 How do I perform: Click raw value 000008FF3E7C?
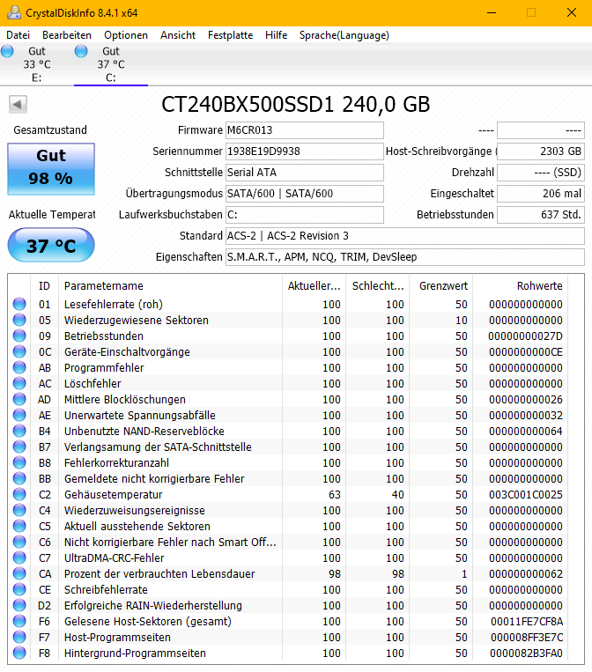tap(527, 638)
